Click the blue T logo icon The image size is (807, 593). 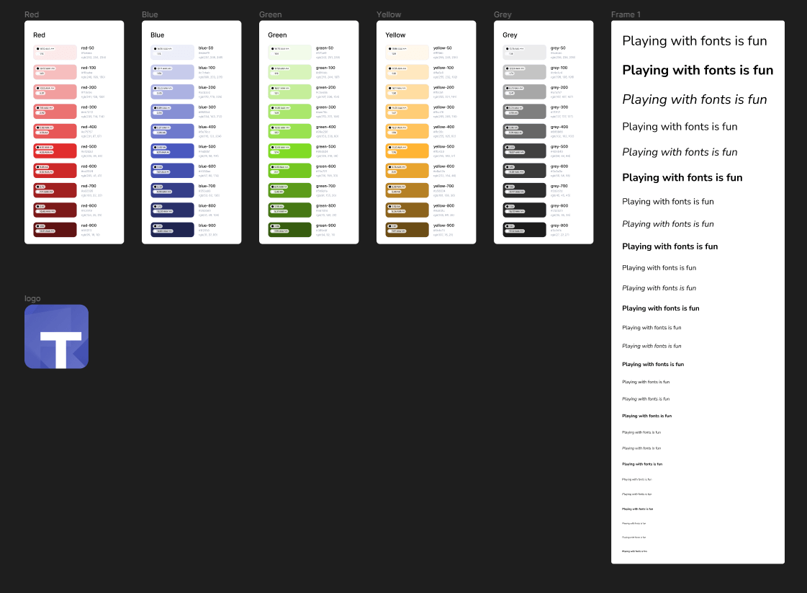[56, 336]
